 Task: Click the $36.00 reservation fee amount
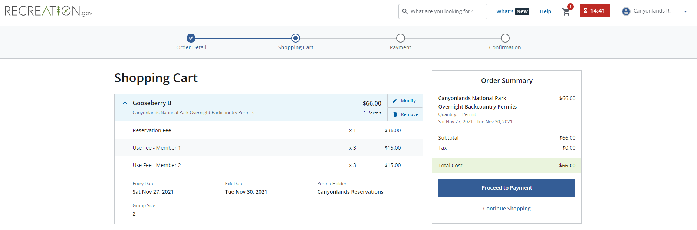(x=392, y=130)
